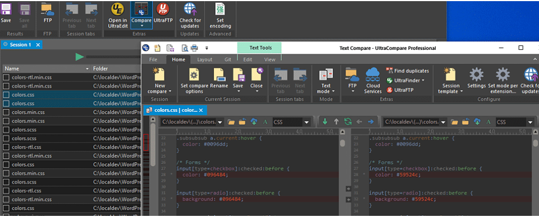The width and height of the screenshot is (539, 217).
Task: Click Find duplicates tool
Action: [408, 71]
